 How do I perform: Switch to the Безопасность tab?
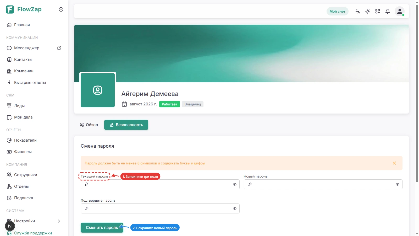click(126, 125)
